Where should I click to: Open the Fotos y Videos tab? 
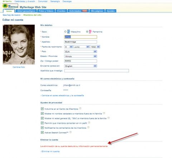[46, 11]
